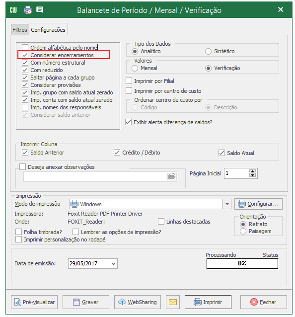The width and height of the screenshot is (295, 317).
Task: Select the Sintético radio option
Action: (x=208, y=51)
